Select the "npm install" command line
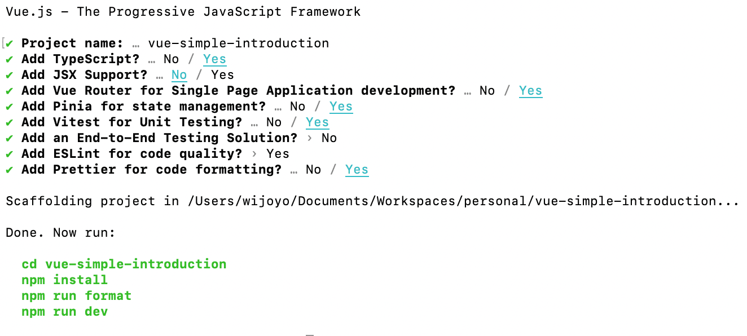This screenshot has width=747, height=336. [x=64, y=280]
